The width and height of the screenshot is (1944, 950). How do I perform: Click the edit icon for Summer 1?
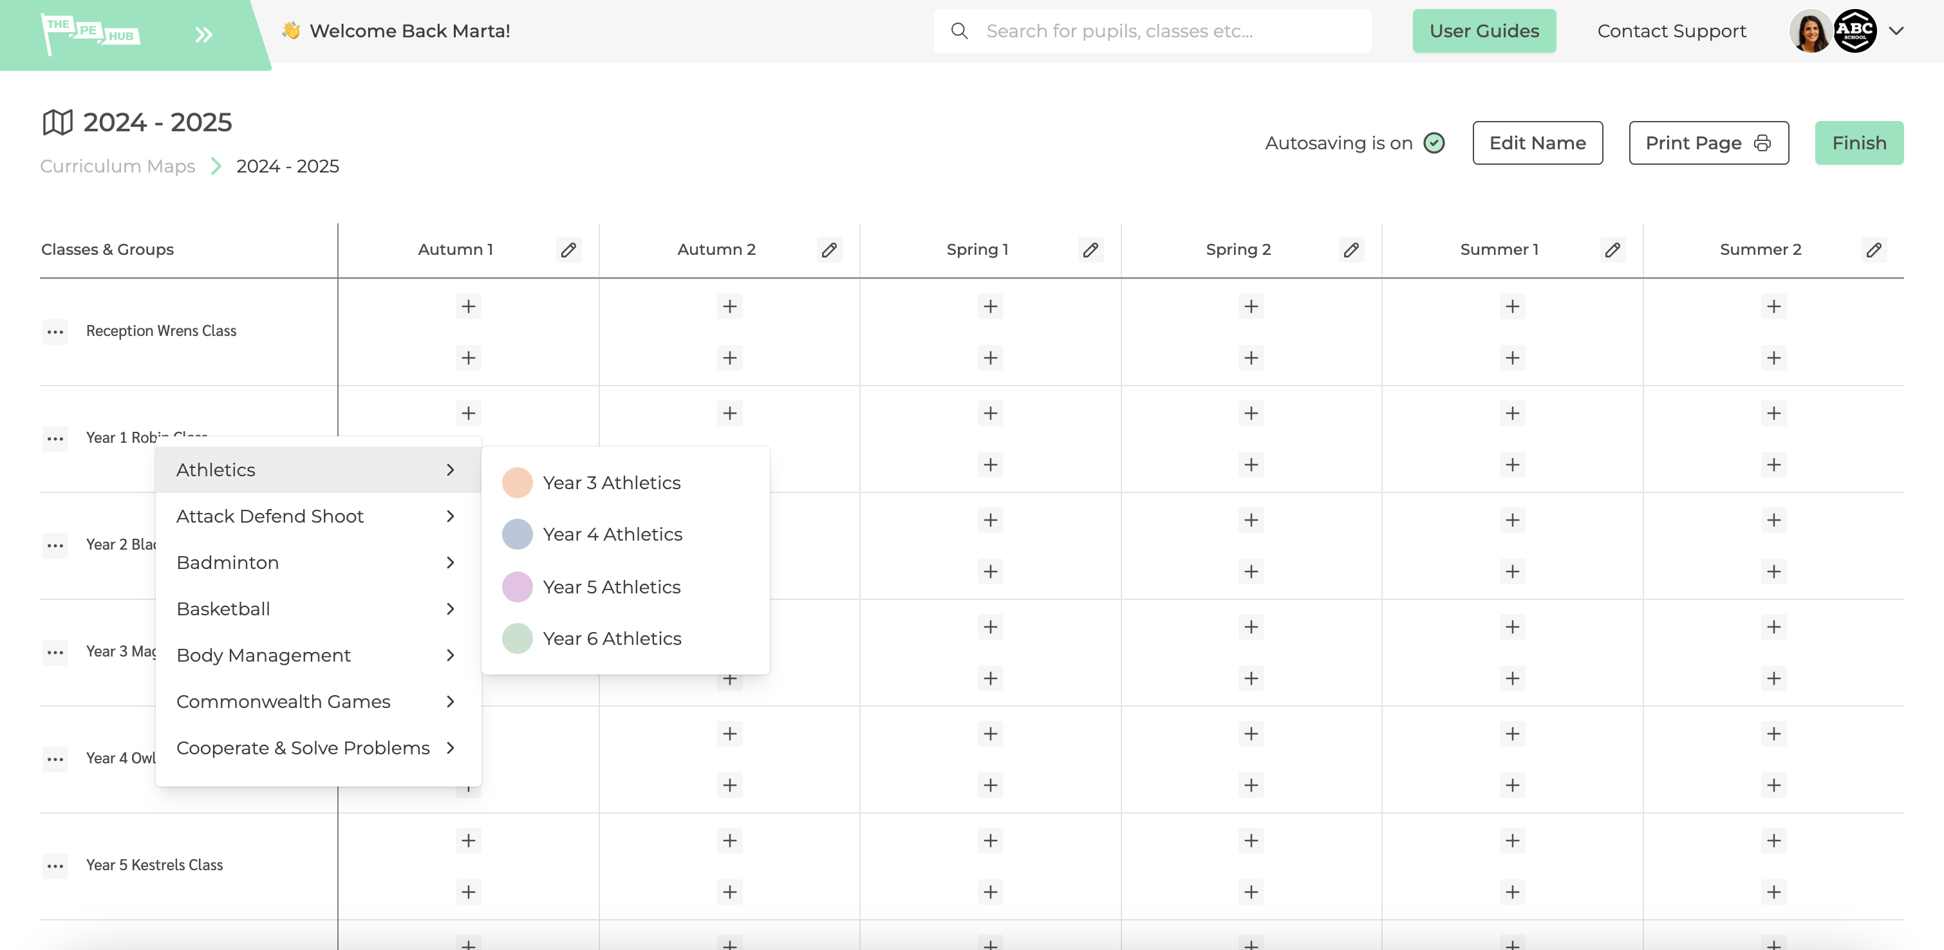tap(1612, 249)
